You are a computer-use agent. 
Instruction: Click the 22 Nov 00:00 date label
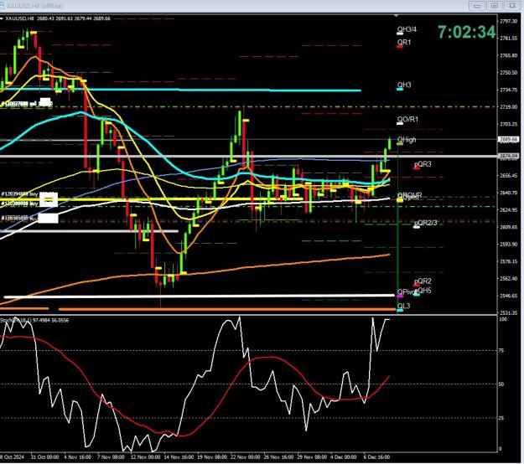click(x=246, y=457)
